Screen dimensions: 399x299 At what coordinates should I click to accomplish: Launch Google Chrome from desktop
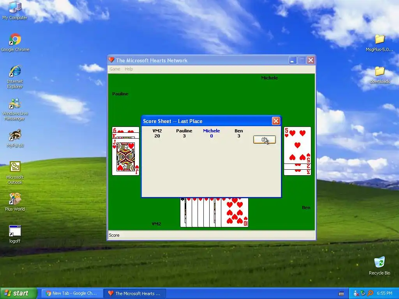[15, 42]
